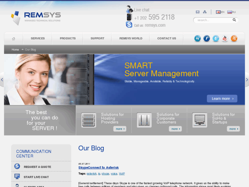Image resolution: width=249 pixels, height=187 pixels.
Task: Open the Products menu
Action: [x=68, y=38]
